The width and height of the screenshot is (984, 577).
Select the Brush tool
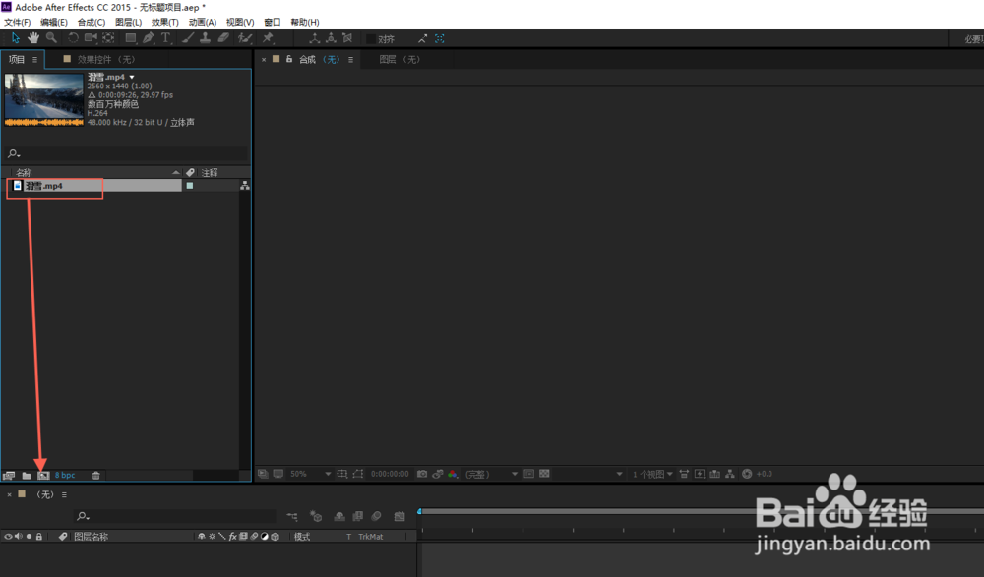click(x=188, y=38)
